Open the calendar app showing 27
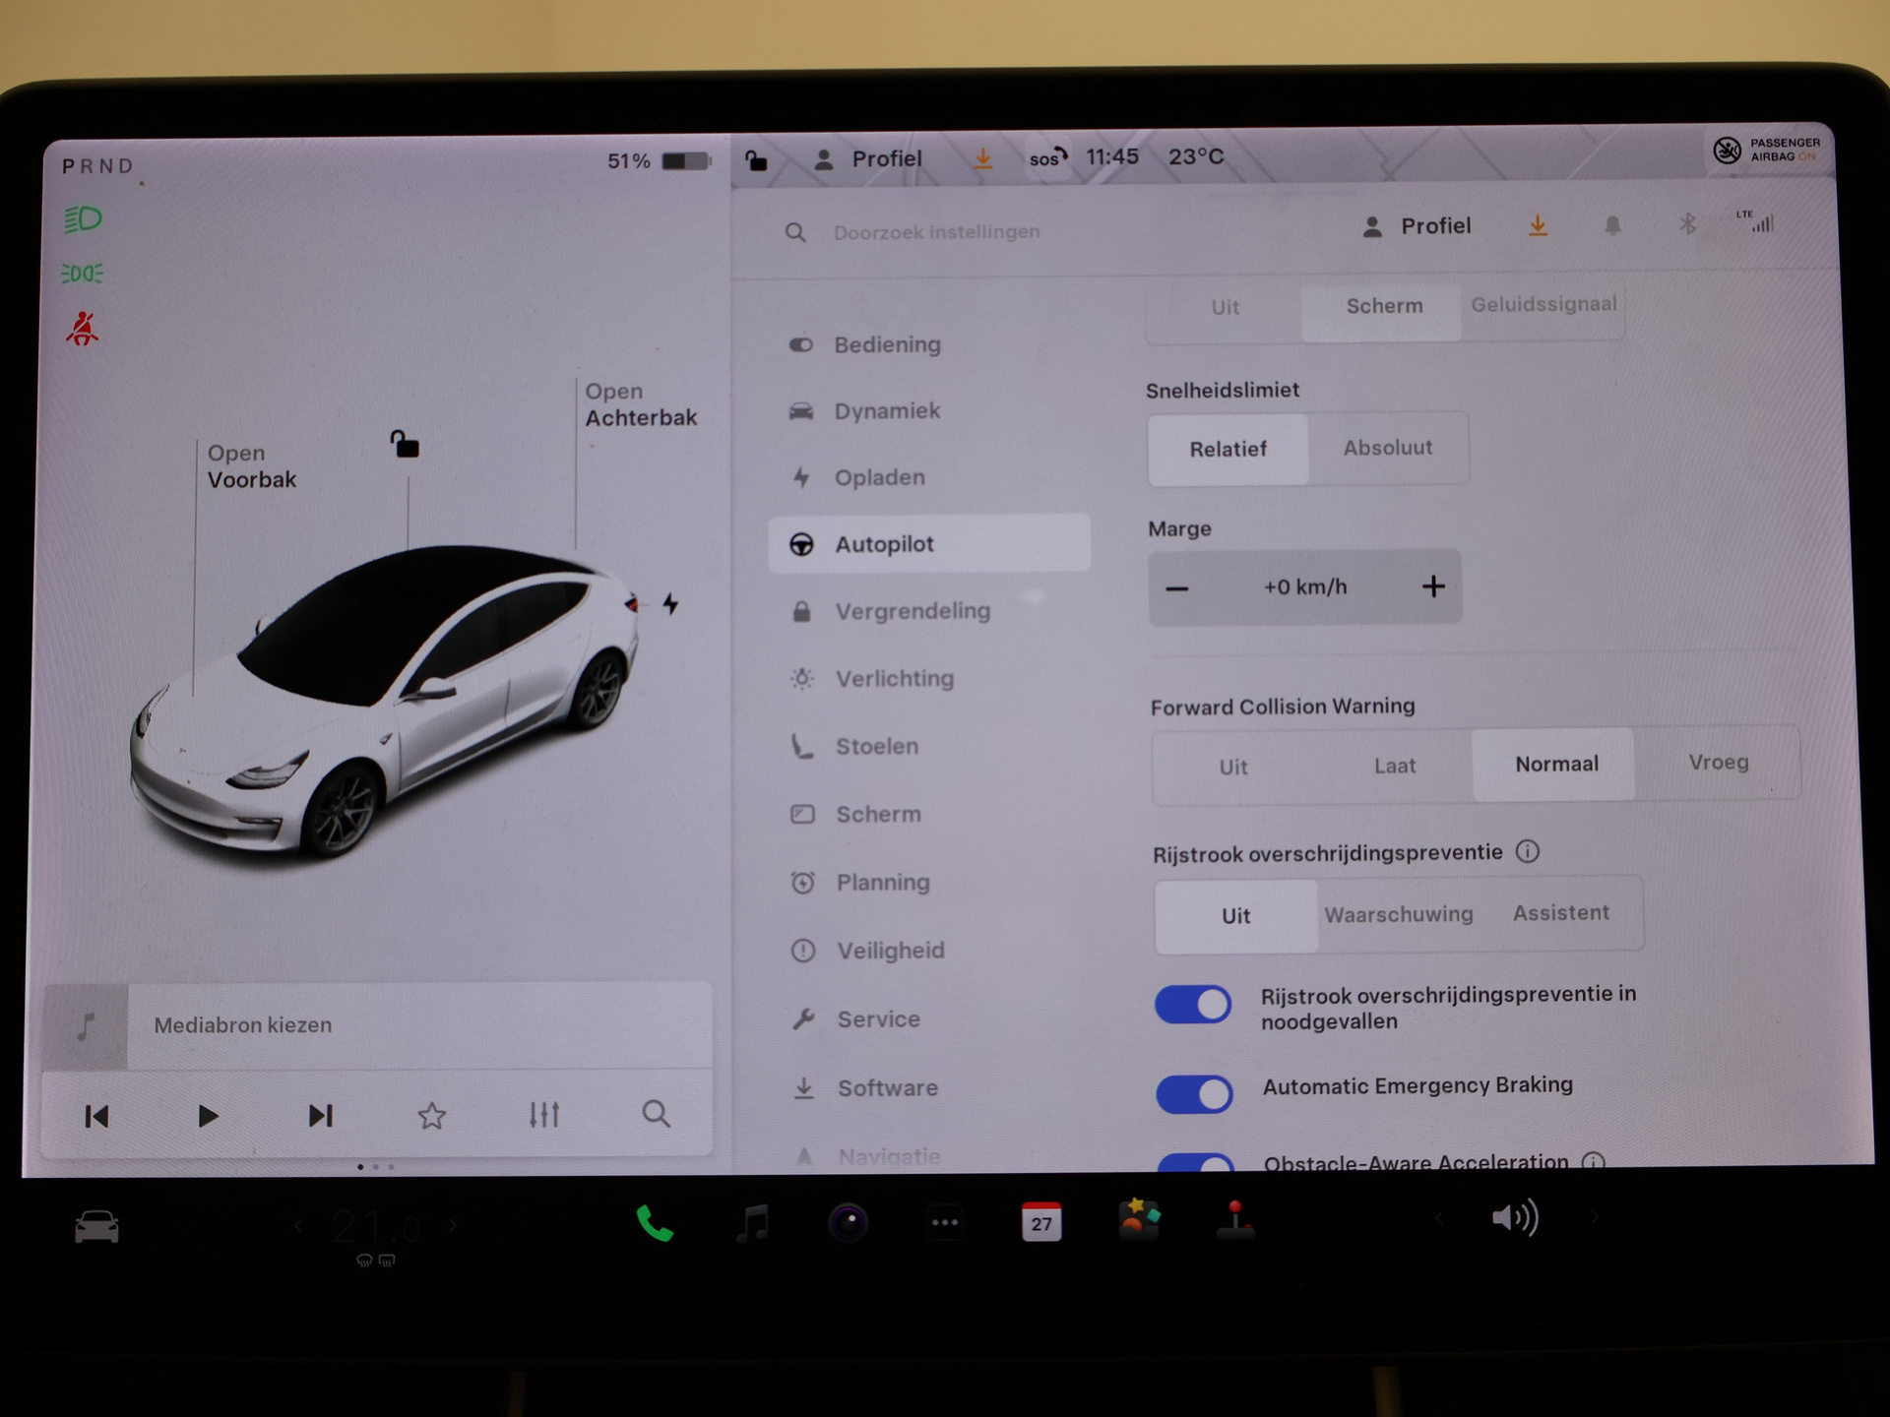Screen dimensions: 1890x1417 tap(1041, 1222)
